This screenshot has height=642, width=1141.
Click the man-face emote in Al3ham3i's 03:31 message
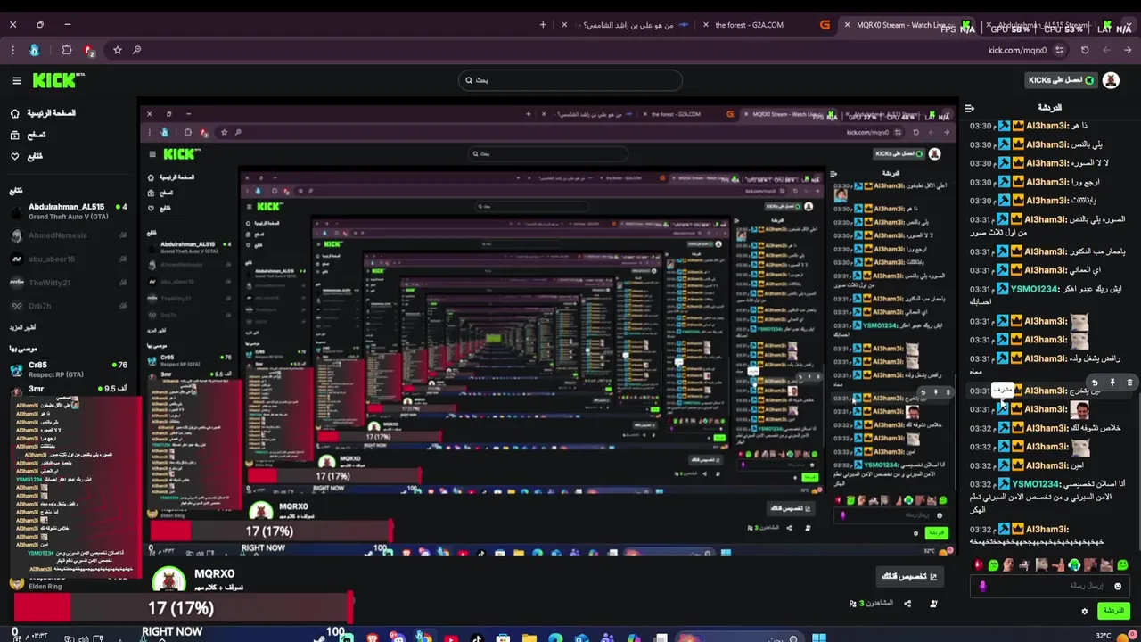coord(1080,409)
